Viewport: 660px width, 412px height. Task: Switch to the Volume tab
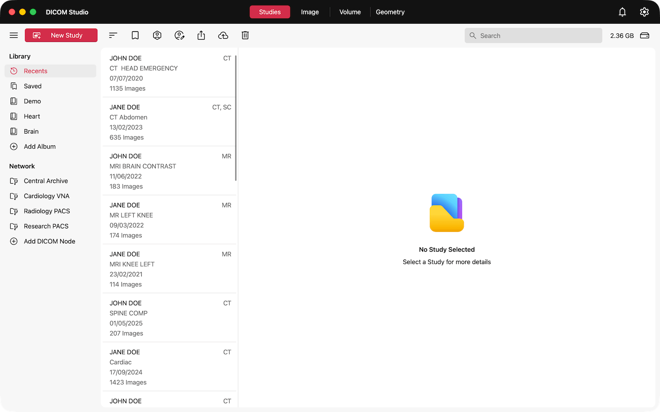[350, 12]
